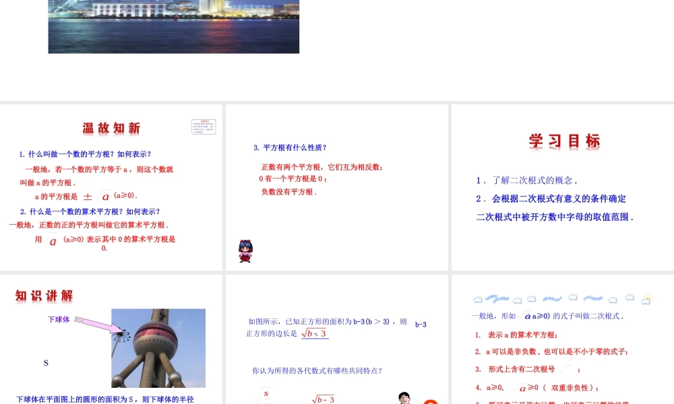
Task: Select the night city skyline photo
Action: click(x=174, y=26)
